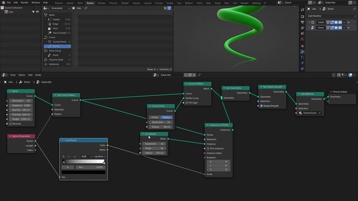Open the Tool properties tab icon

pyautogui.click(x=302, y=10)
